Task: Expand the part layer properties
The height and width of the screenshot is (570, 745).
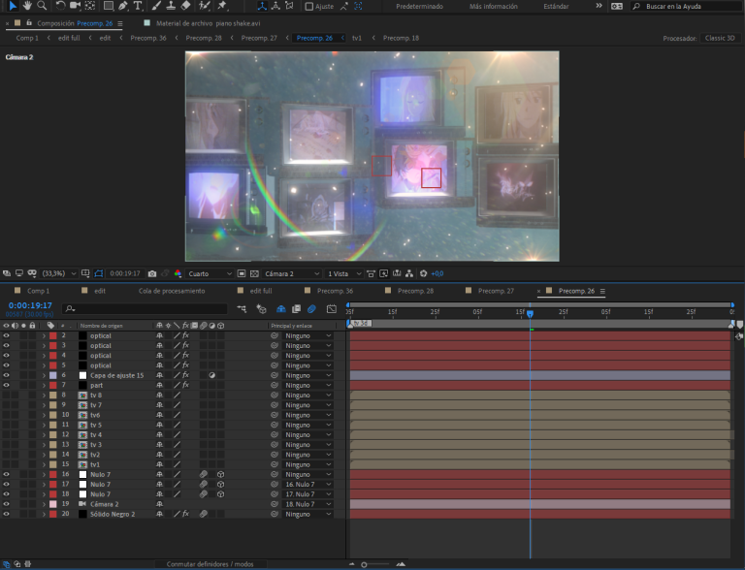Action: tap(44, 385)
